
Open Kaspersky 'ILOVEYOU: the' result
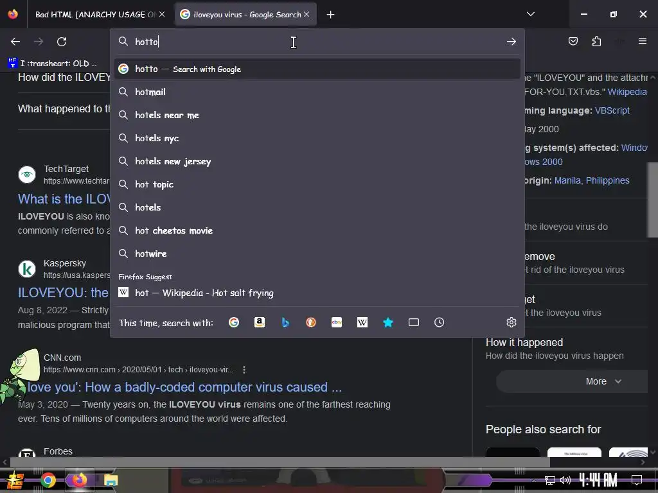[64, 293]
